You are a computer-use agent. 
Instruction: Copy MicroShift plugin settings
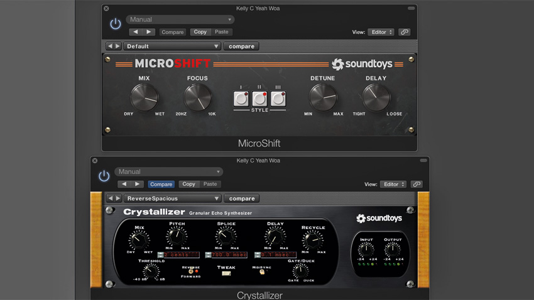pyautogui.click(x=200, y=32)
